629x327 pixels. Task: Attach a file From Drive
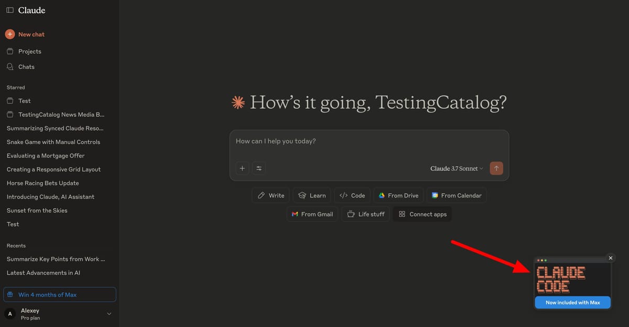pos(398,196)
